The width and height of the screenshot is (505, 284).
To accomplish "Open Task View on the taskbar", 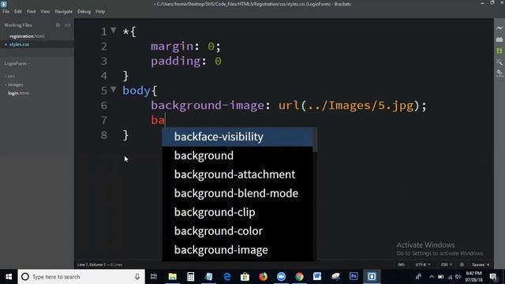I will point(154,277).
